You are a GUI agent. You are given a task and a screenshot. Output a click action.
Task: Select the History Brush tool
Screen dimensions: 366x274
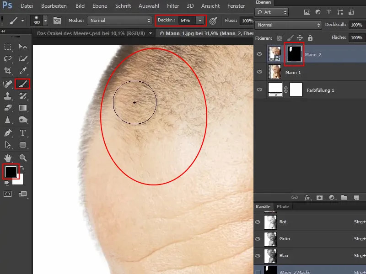23,96
